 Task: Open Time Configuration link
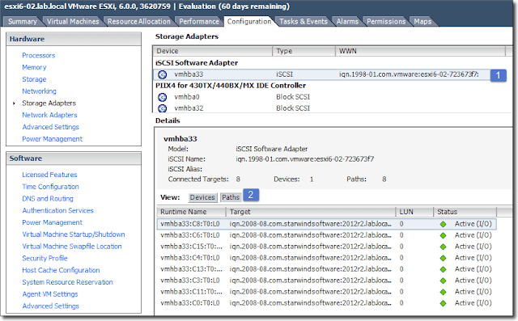pyautogui.click(x=50, y=187)
